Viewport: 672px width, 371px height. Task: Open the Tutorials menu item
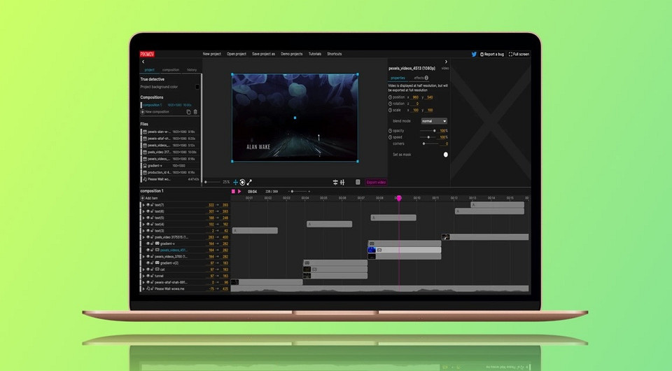pos(315,54)
